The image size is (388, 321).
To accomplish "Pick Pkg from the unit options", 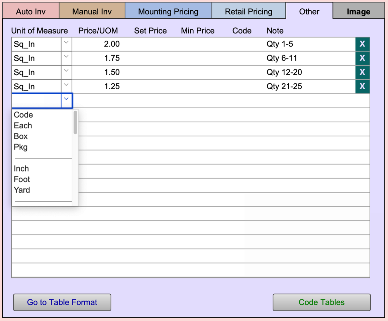I will 21,147.
